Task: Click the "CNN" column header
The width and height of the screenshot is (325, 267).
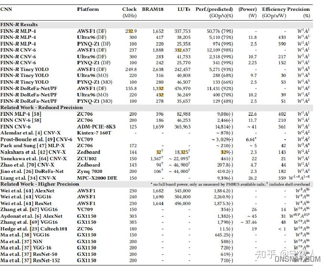Action: click(x=6, y=9)
